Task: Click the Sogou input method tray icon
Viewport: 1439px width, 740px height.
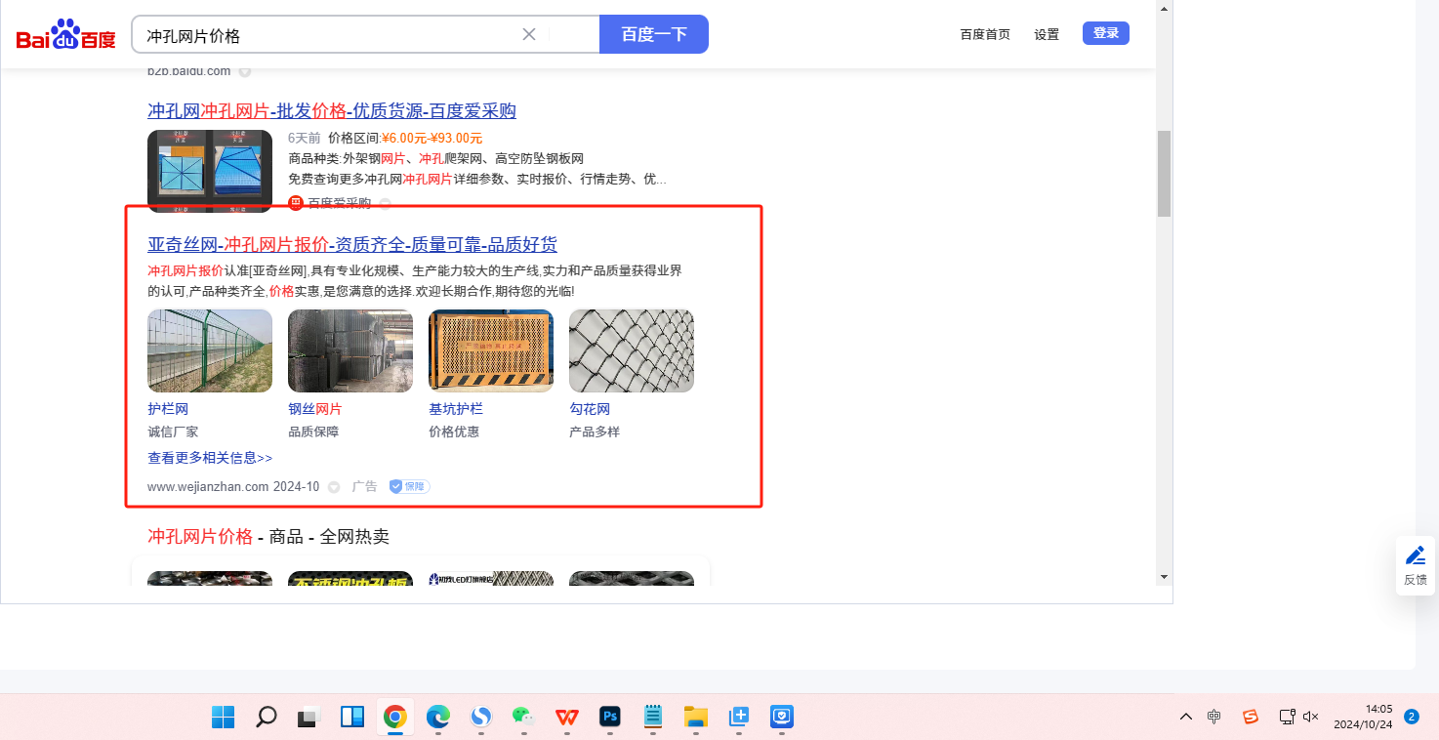Action: (x=1251, y=718)
